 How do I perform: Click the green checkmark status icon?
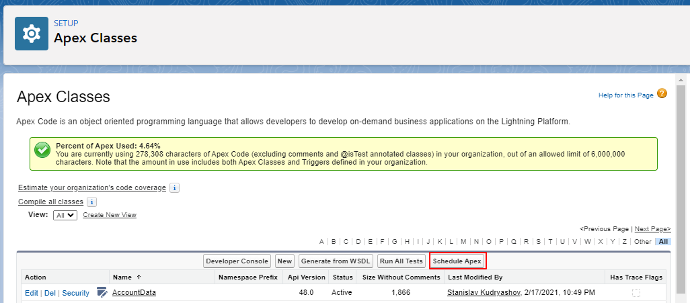click(x=43, y=150)
